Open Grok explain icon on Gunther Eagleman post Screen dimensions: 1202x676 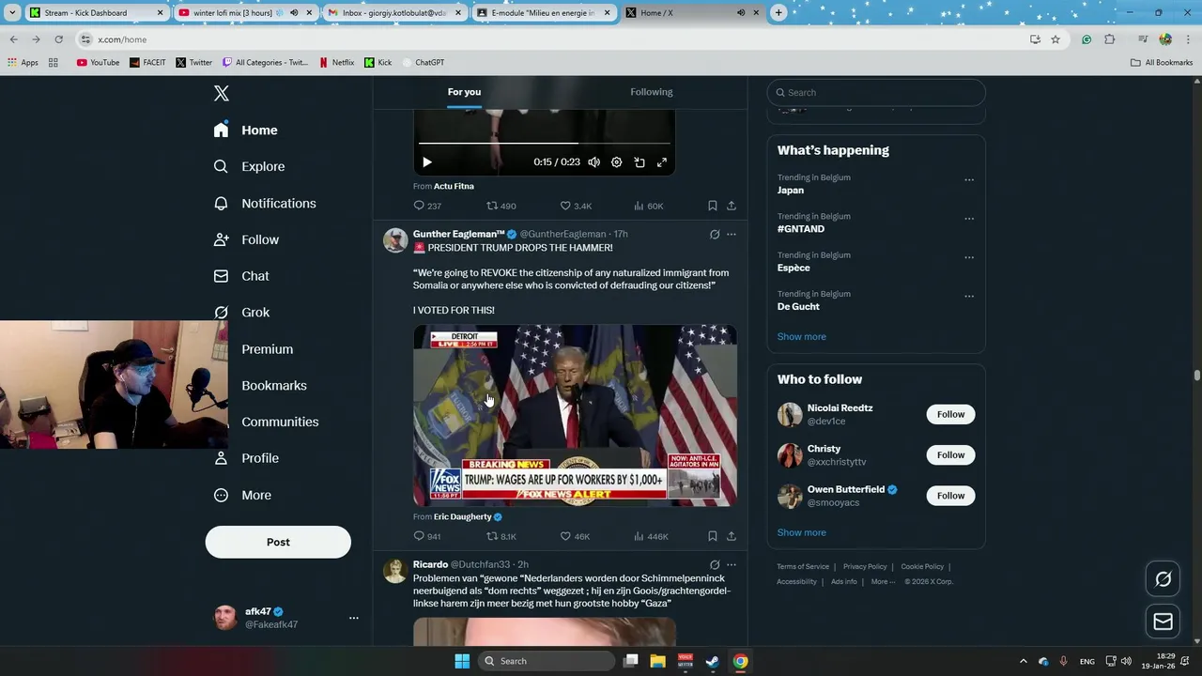[714, 234]
